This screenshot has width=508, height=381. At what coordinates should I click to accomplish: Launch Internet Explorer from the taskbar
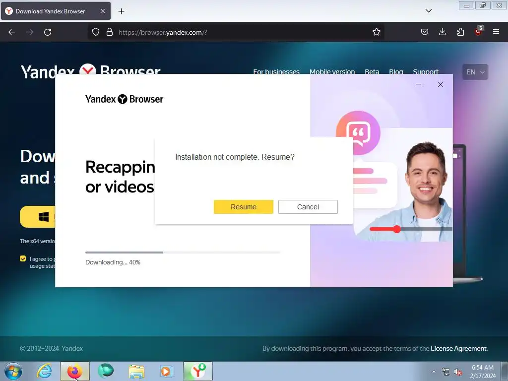(x=44, y=371)
